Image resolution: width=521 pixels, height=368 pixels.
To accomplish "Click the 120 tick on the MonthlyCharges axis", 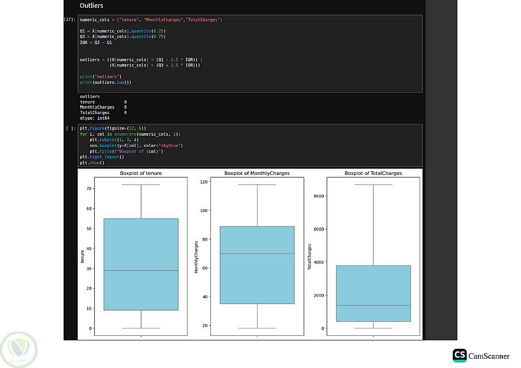I will pyautogui.click(x=204, y=182).
